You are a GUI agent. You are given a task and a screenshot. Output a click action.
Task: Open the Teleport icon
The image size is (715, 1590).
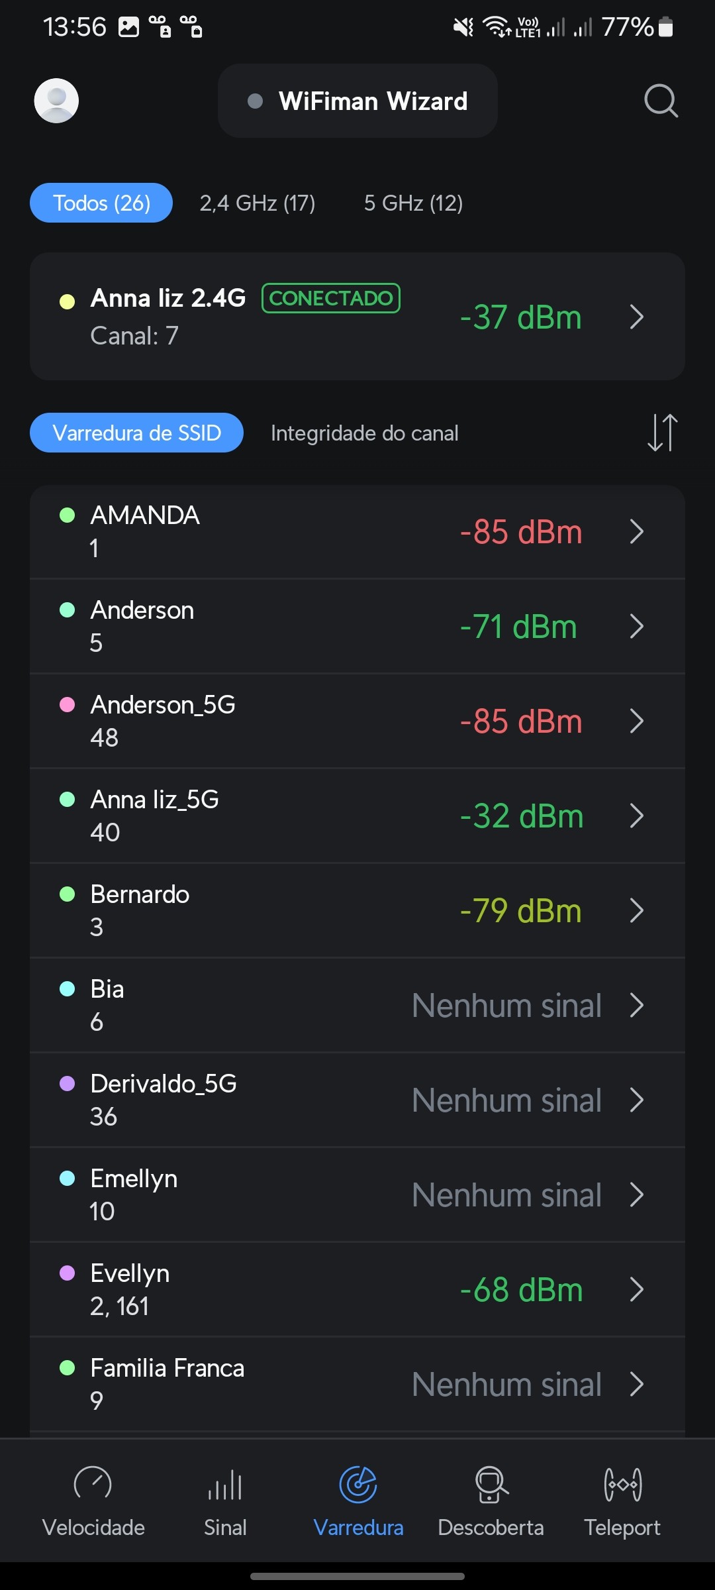pos(622,1484)
